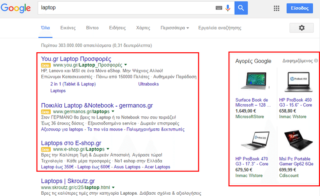Click the 679,50 € price
Screen dimensions: 320x196
coord(244,170)
